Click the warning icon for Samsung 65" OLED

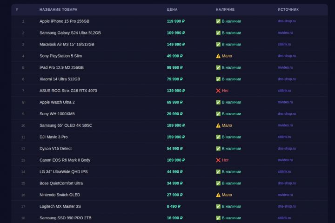[218, 125]
